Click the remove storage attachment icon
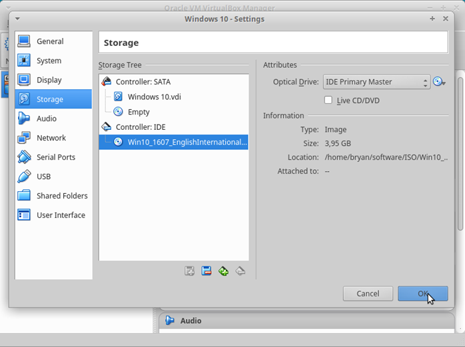This screenshot has width=465, height=347. [x=207, y=271]
